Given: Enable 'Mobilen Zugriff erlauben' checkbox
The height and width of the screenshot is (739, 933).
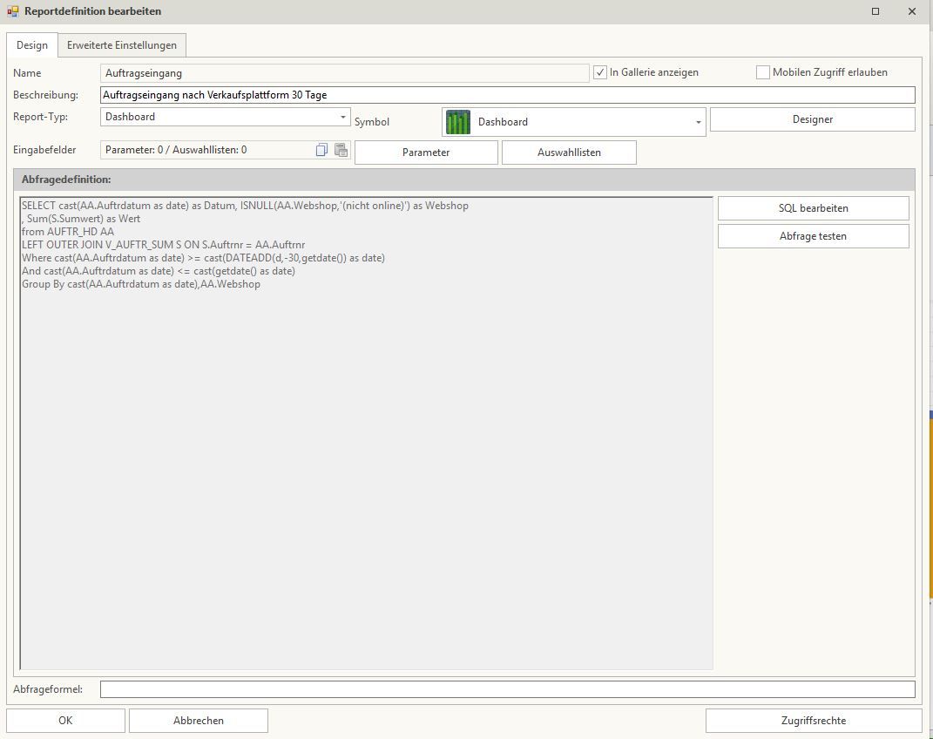Looking at the screenshot, I should click(x=763, y=72).
